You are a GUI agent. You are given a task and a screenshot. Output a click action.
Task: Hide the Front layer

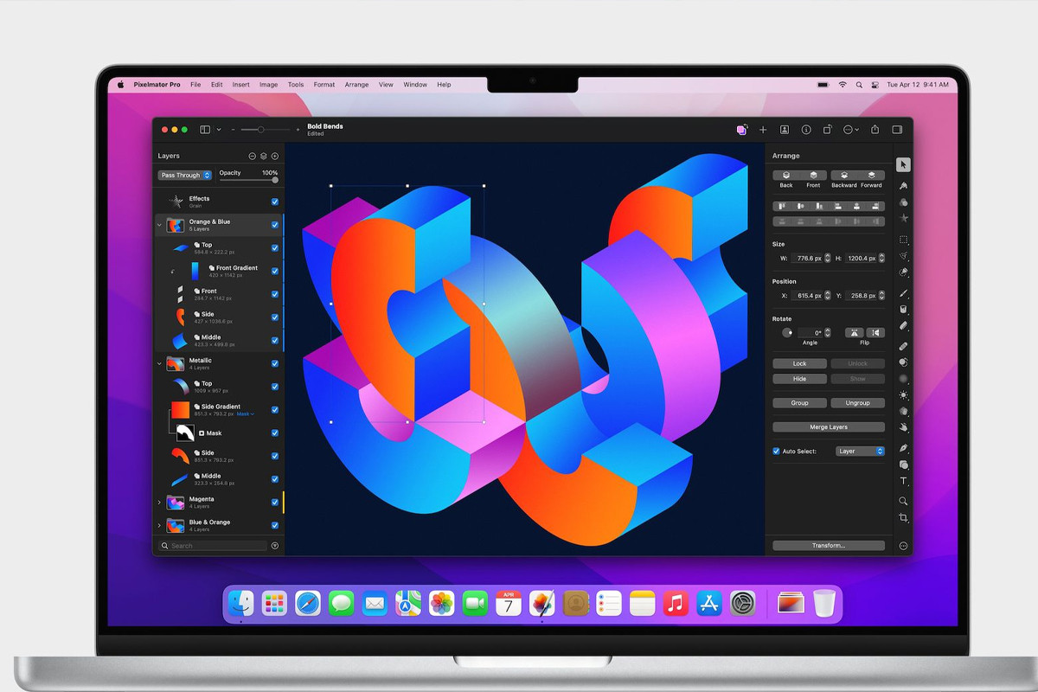pos(275,294)
